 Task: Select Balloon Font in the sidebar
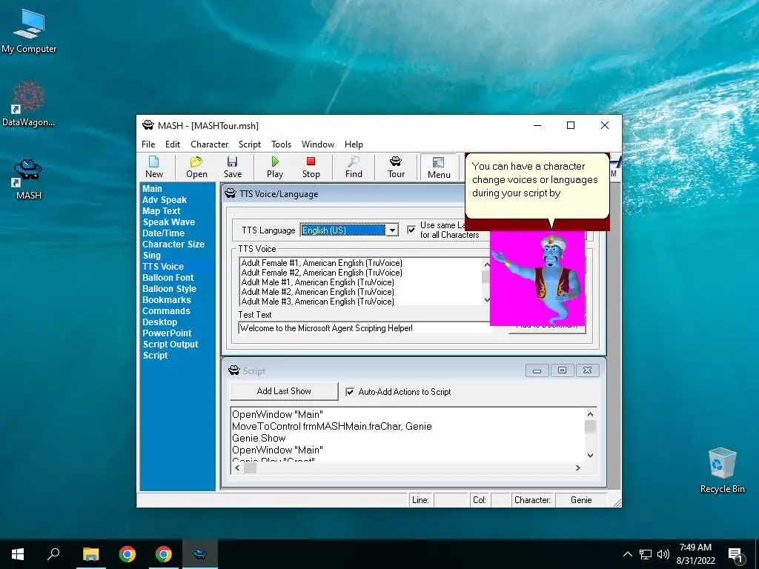pyautogui.click(x=168, y=278)
